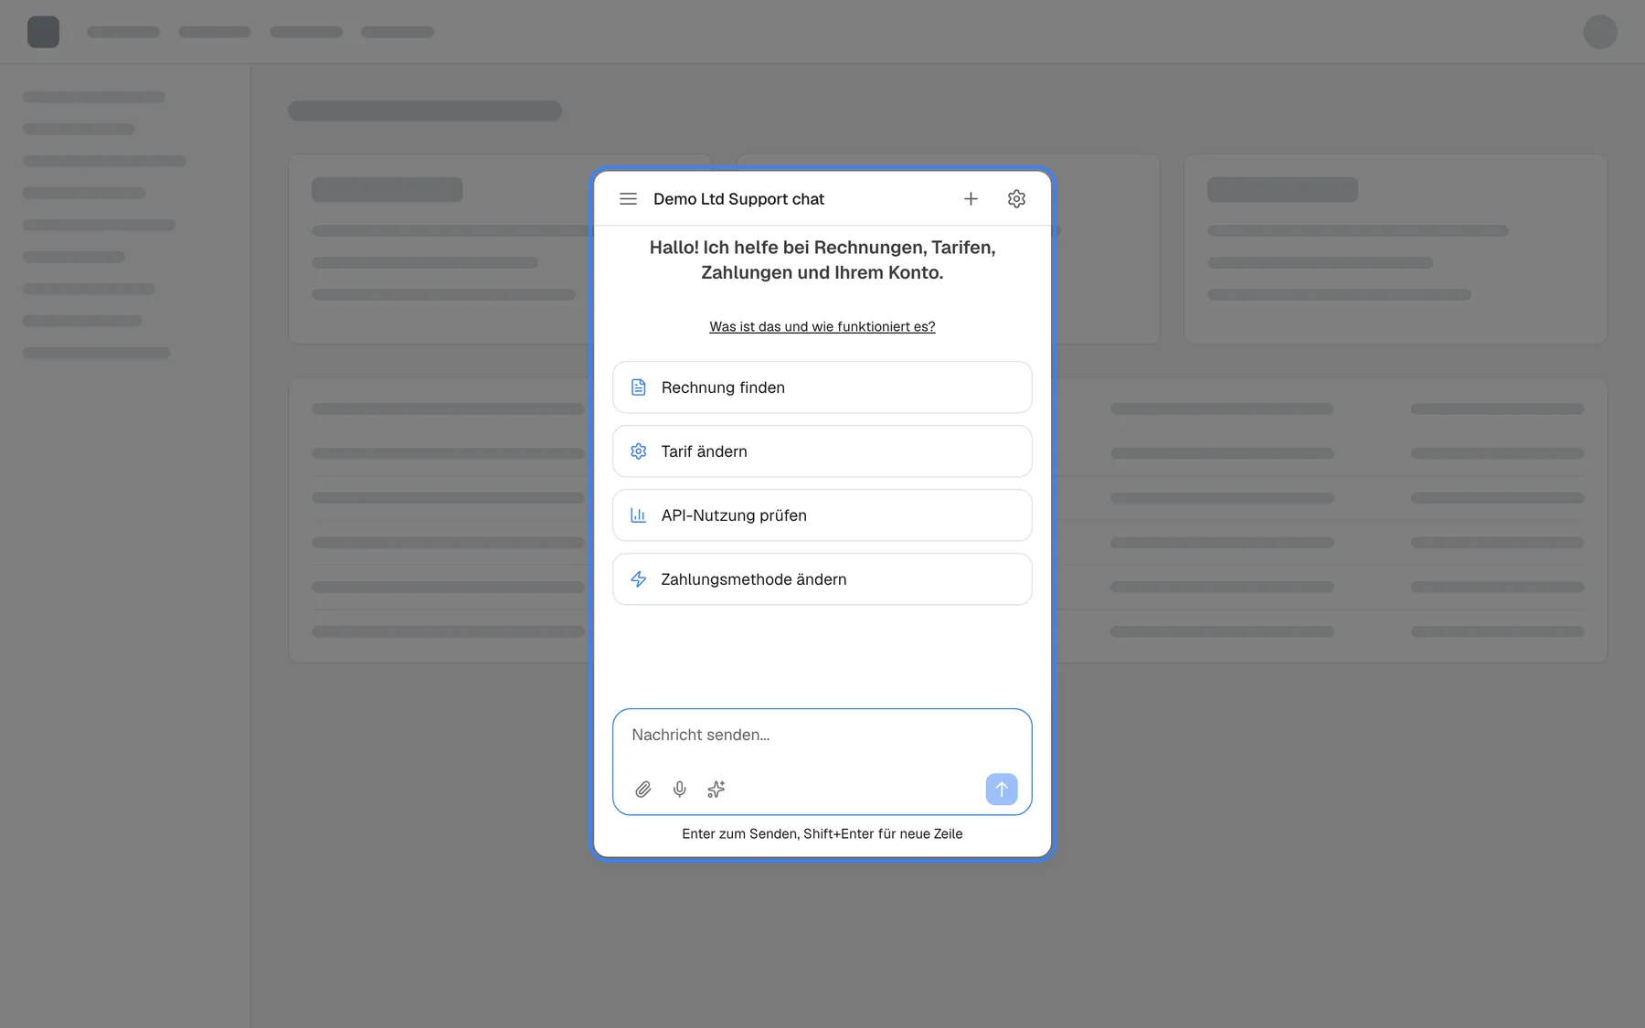Open the hamburger menu in chat header
Image resolution: width=1645 pixels, height=1028 pixels.
628,198
